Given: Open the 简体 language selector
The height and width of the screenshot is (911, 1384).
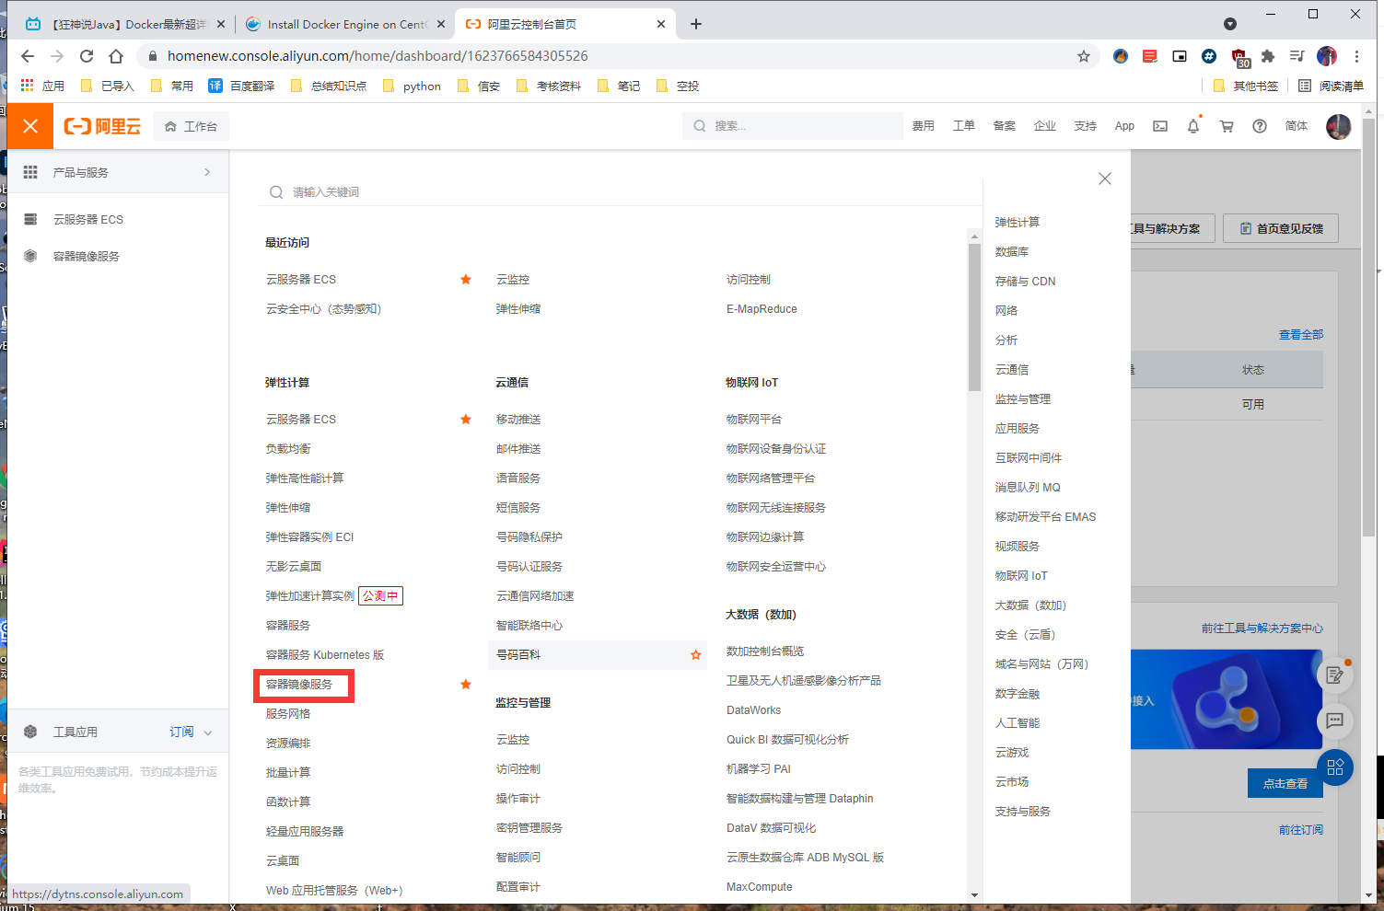Looking at the screenshot, I should pyautogui.click(x=1297, y=126).
